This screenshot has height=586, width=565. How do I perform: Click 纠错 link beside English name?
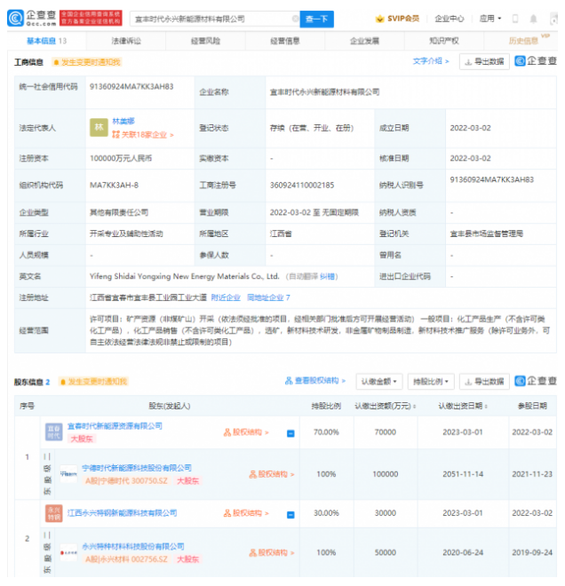point(327,276)
